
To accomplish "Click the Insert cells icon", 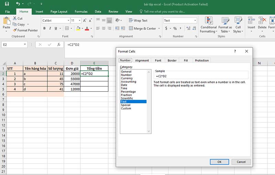I will [251, 21].
